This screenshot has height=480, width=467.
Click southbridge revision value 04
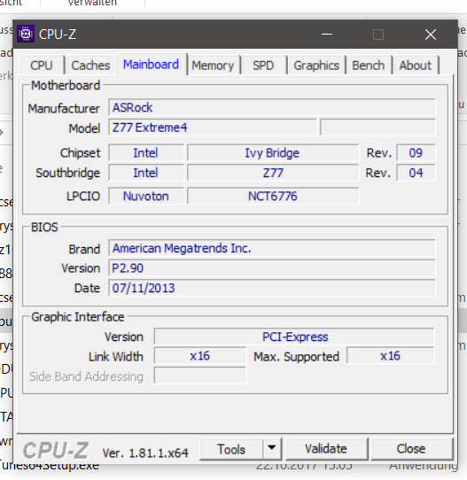pyautogui.click(x=416, y=173)
